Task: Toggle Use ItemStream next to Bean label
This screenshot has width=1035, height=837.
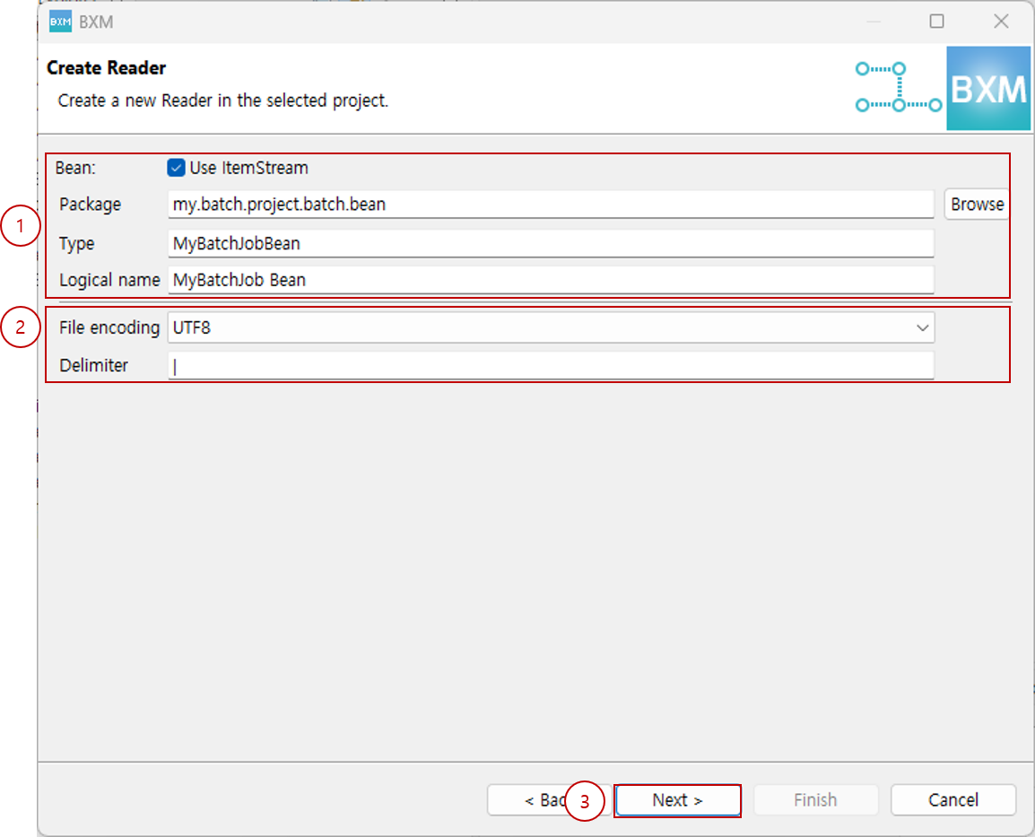Action: pos(176,168)
